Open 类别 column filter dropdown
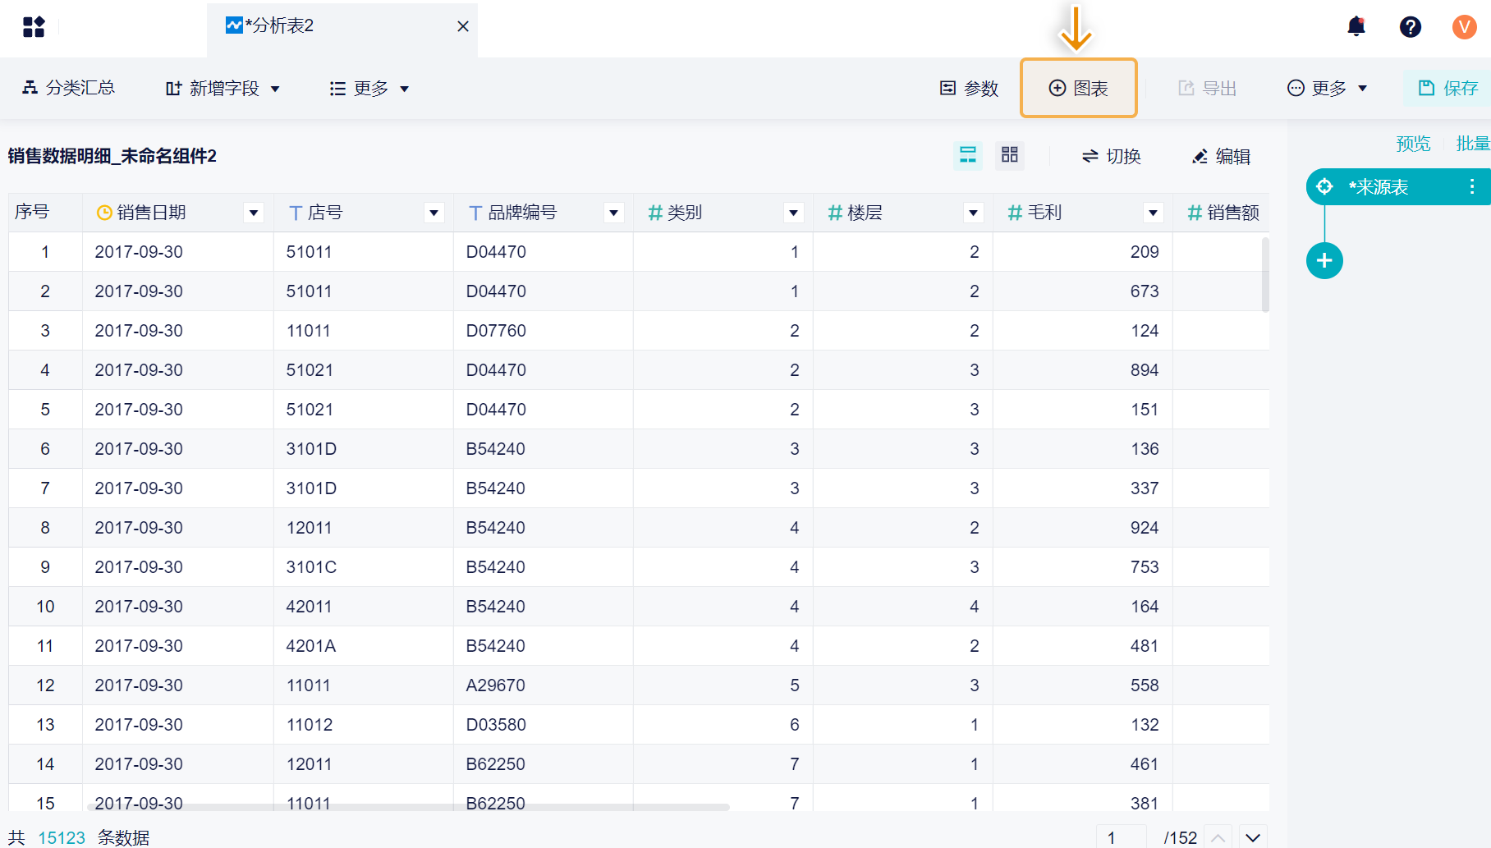The width and height of the screenshot is (1491, 848). [x=793, y=213]
